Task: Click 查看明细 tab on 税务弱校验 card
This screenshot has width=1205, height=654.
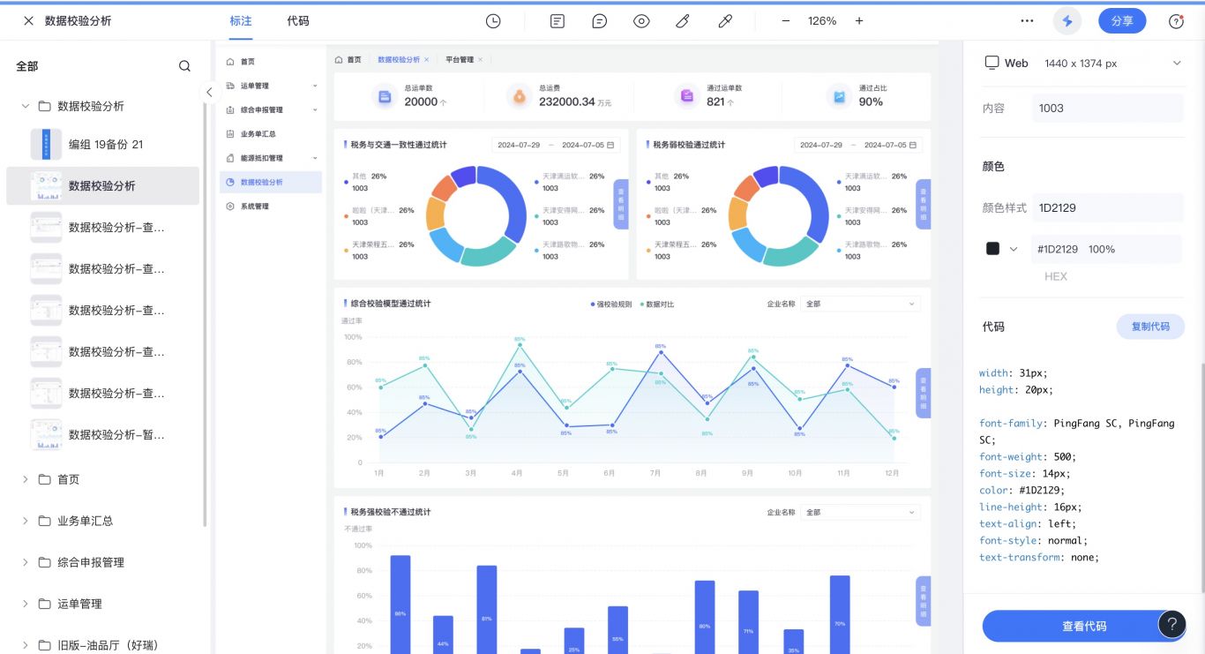Action: pyautogui.click(x=924, y=204)
